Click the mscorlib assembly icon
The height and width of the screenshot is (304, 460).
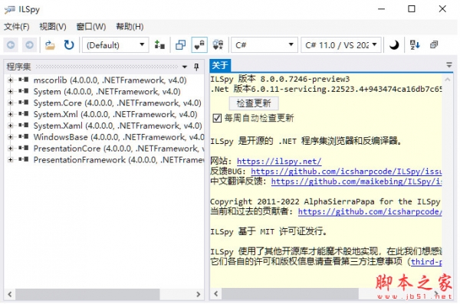coord(24,80)
